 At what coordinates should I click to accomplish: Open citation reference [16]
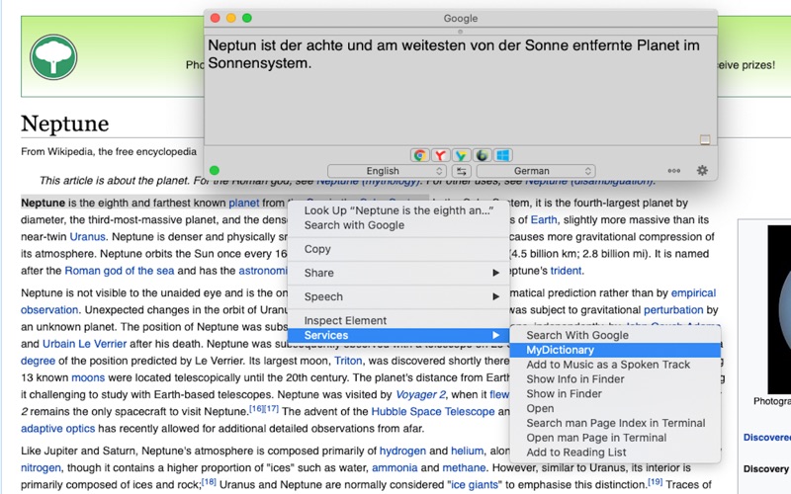[x=256, y=409]
